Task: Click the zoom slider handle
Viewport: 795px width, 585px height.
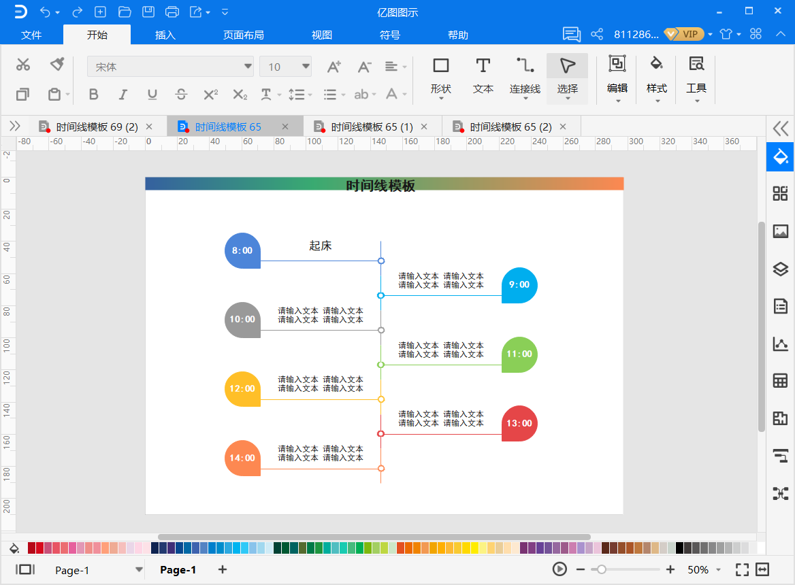Action: [601, 570]
